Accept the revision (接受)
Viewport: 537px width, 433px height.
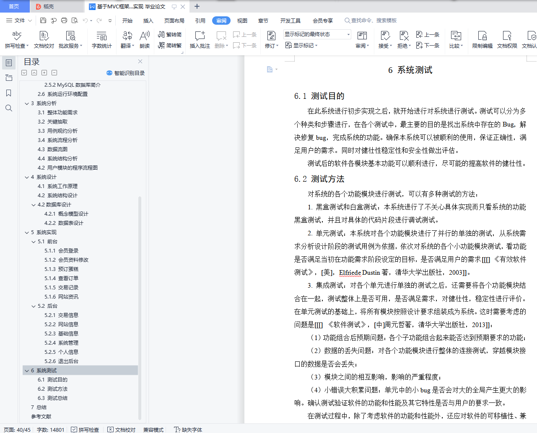coord(385,40)
